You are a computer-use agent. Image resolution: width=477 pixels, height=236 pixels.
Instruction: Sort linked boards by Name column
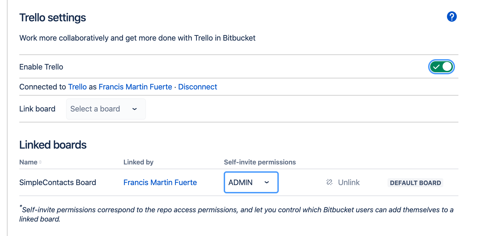pyautogui.click(x=28, y=162)
